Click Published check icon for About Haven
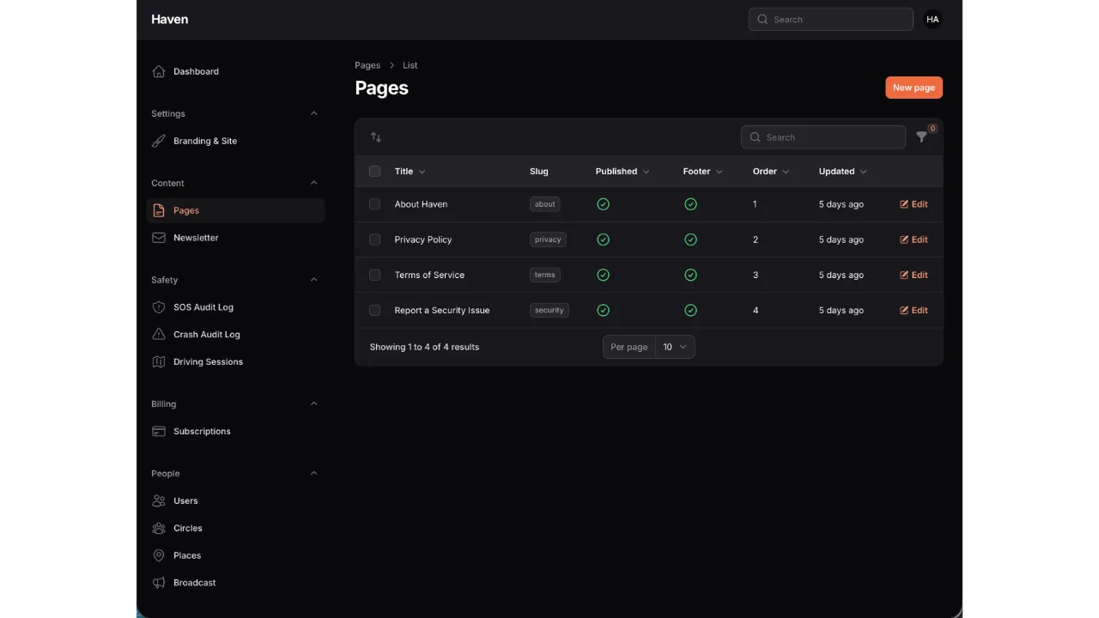 (603, 204)
